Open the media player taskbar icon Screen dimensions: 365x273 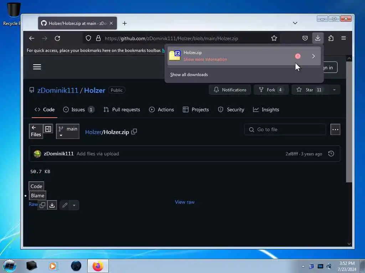point(53,266)
